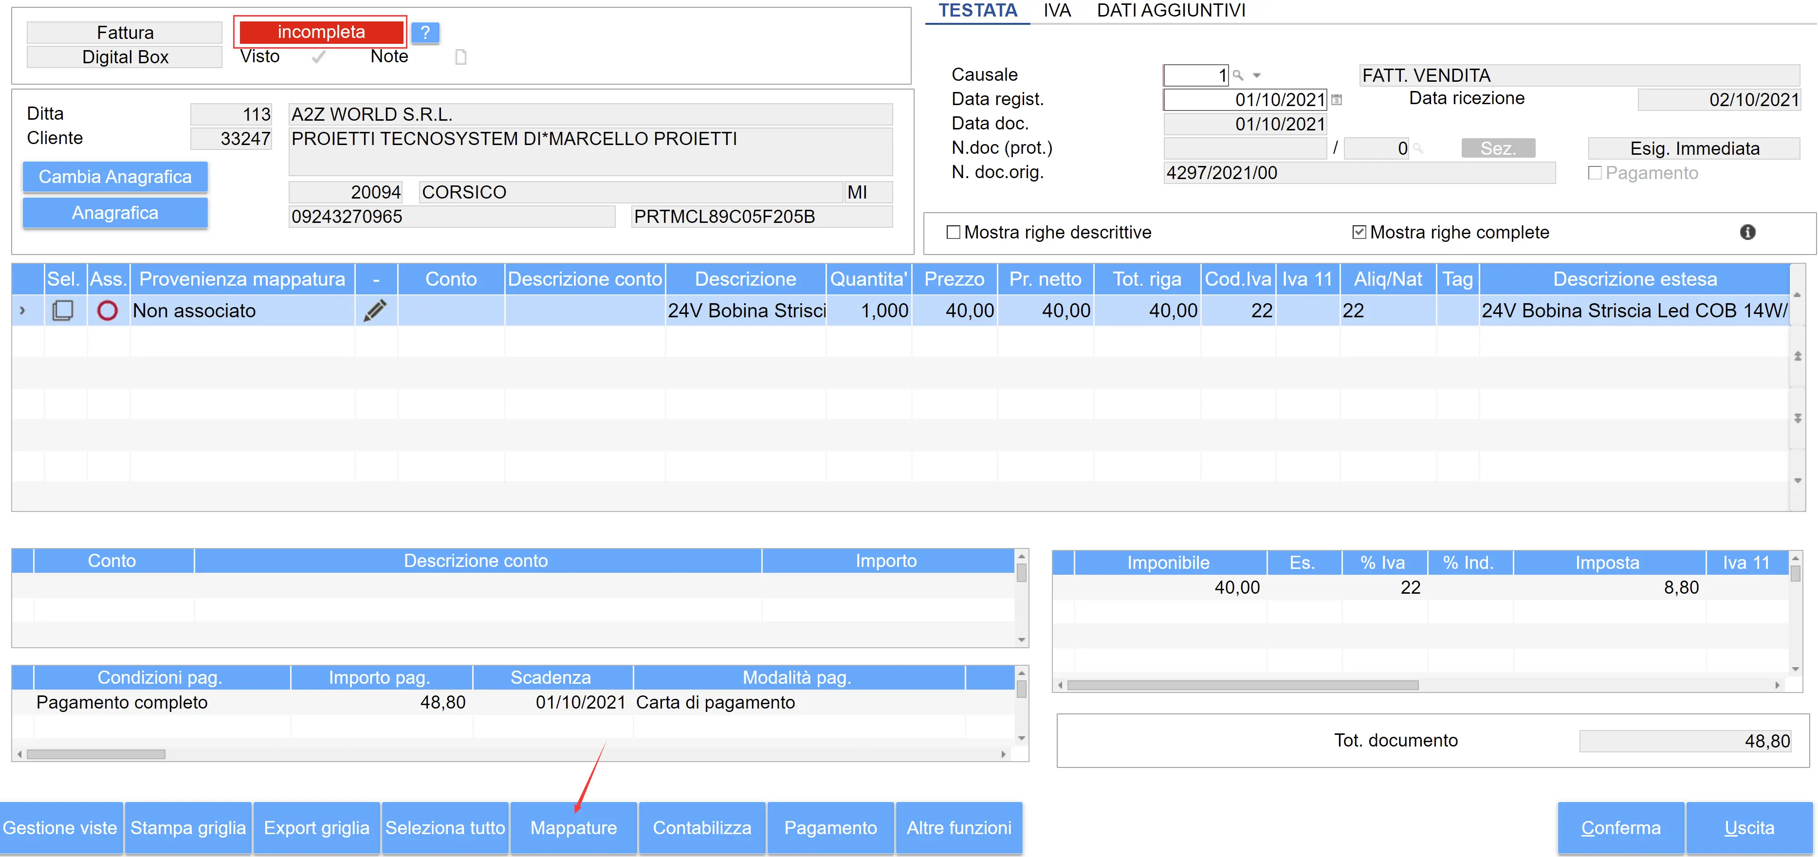The image size is (1818, 857).
Task: Uncheck Mostra righe complete checkbox
Action: (1359, 232)
